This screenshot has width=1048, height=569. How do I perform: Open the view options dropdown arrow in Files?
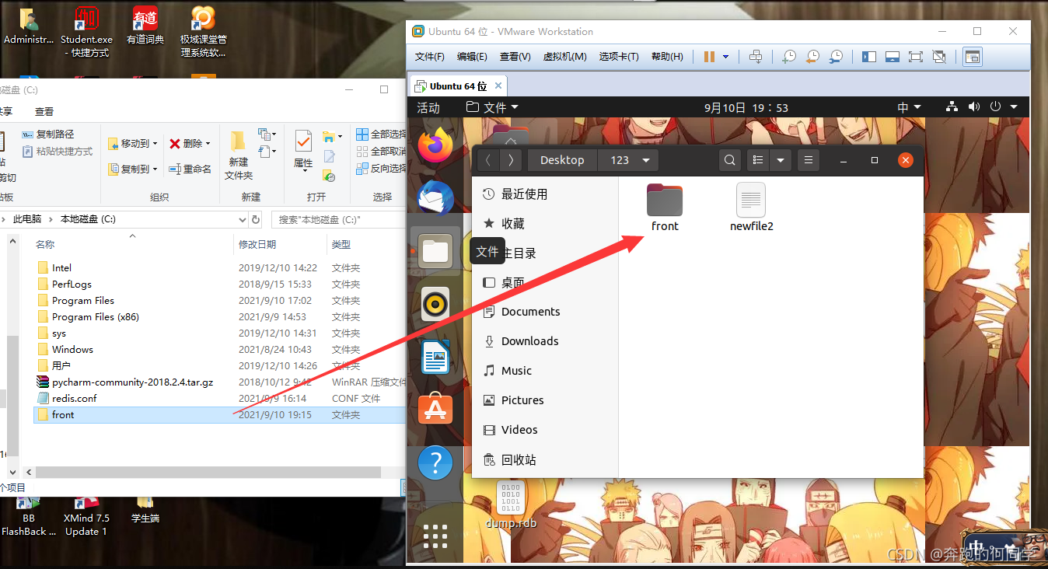(x=780, y=160)
